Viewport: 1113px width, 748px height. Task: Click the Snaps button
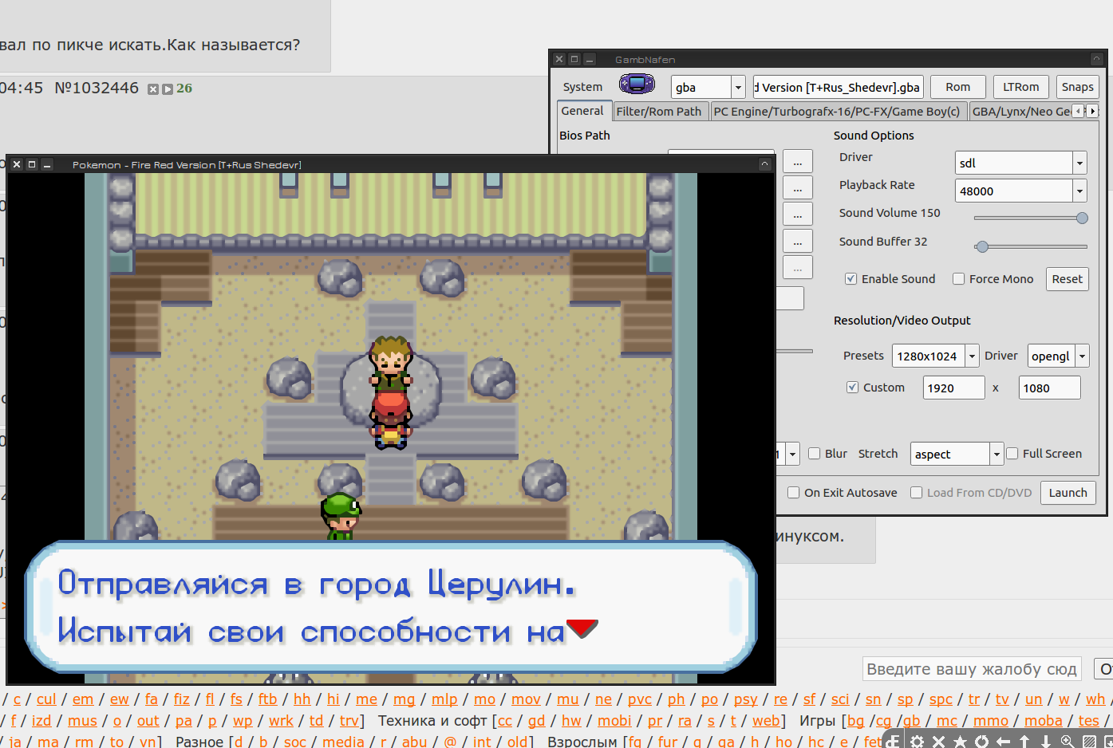click(x=1078, y=87)
